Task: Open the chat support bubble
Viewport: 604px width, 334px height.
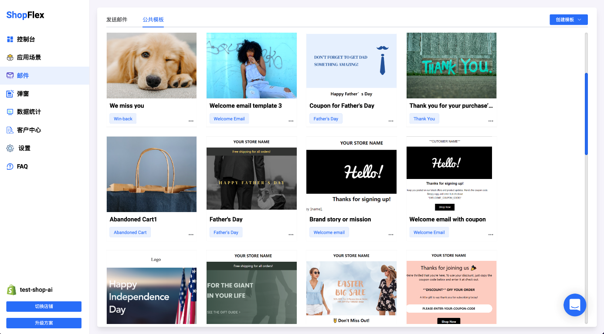Action: (574, 305)
